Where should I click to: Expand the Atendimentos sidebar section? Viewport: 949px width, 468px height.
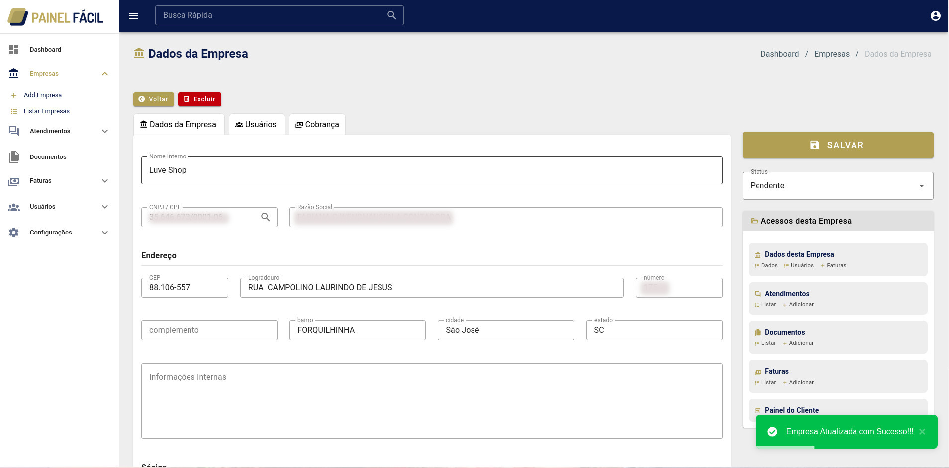pyautogui.click(x=105, y=131)
